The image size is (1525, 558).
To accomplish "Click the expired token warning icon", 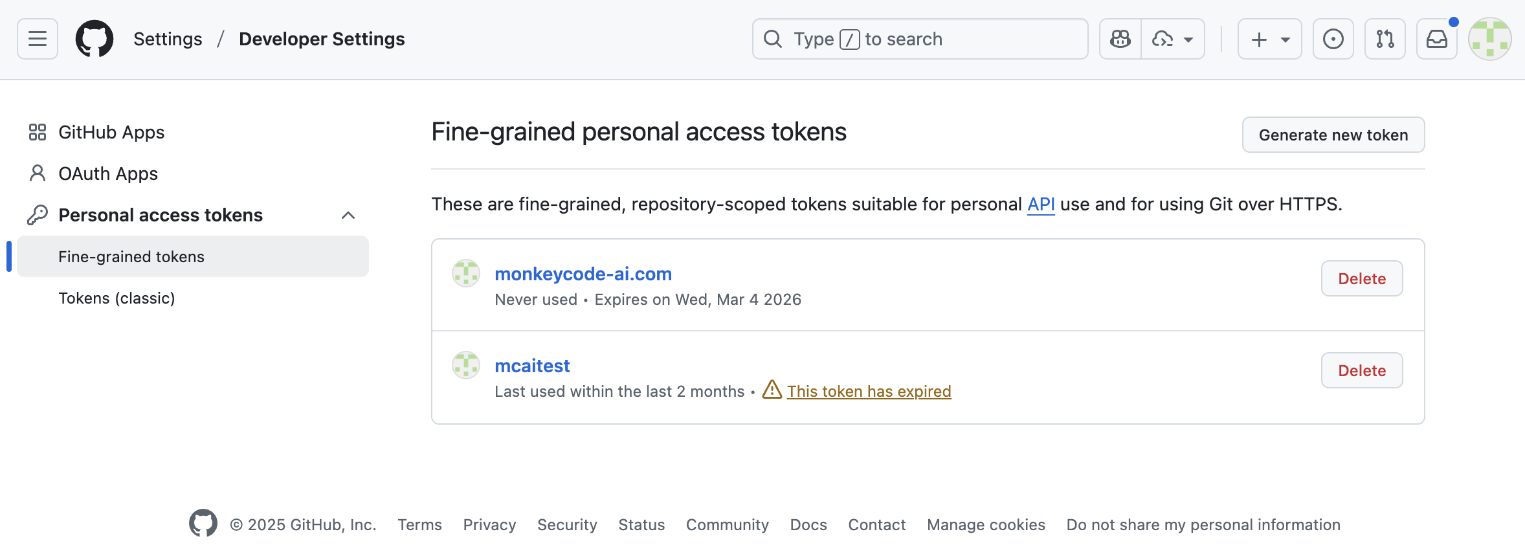I will coord(772,390).
